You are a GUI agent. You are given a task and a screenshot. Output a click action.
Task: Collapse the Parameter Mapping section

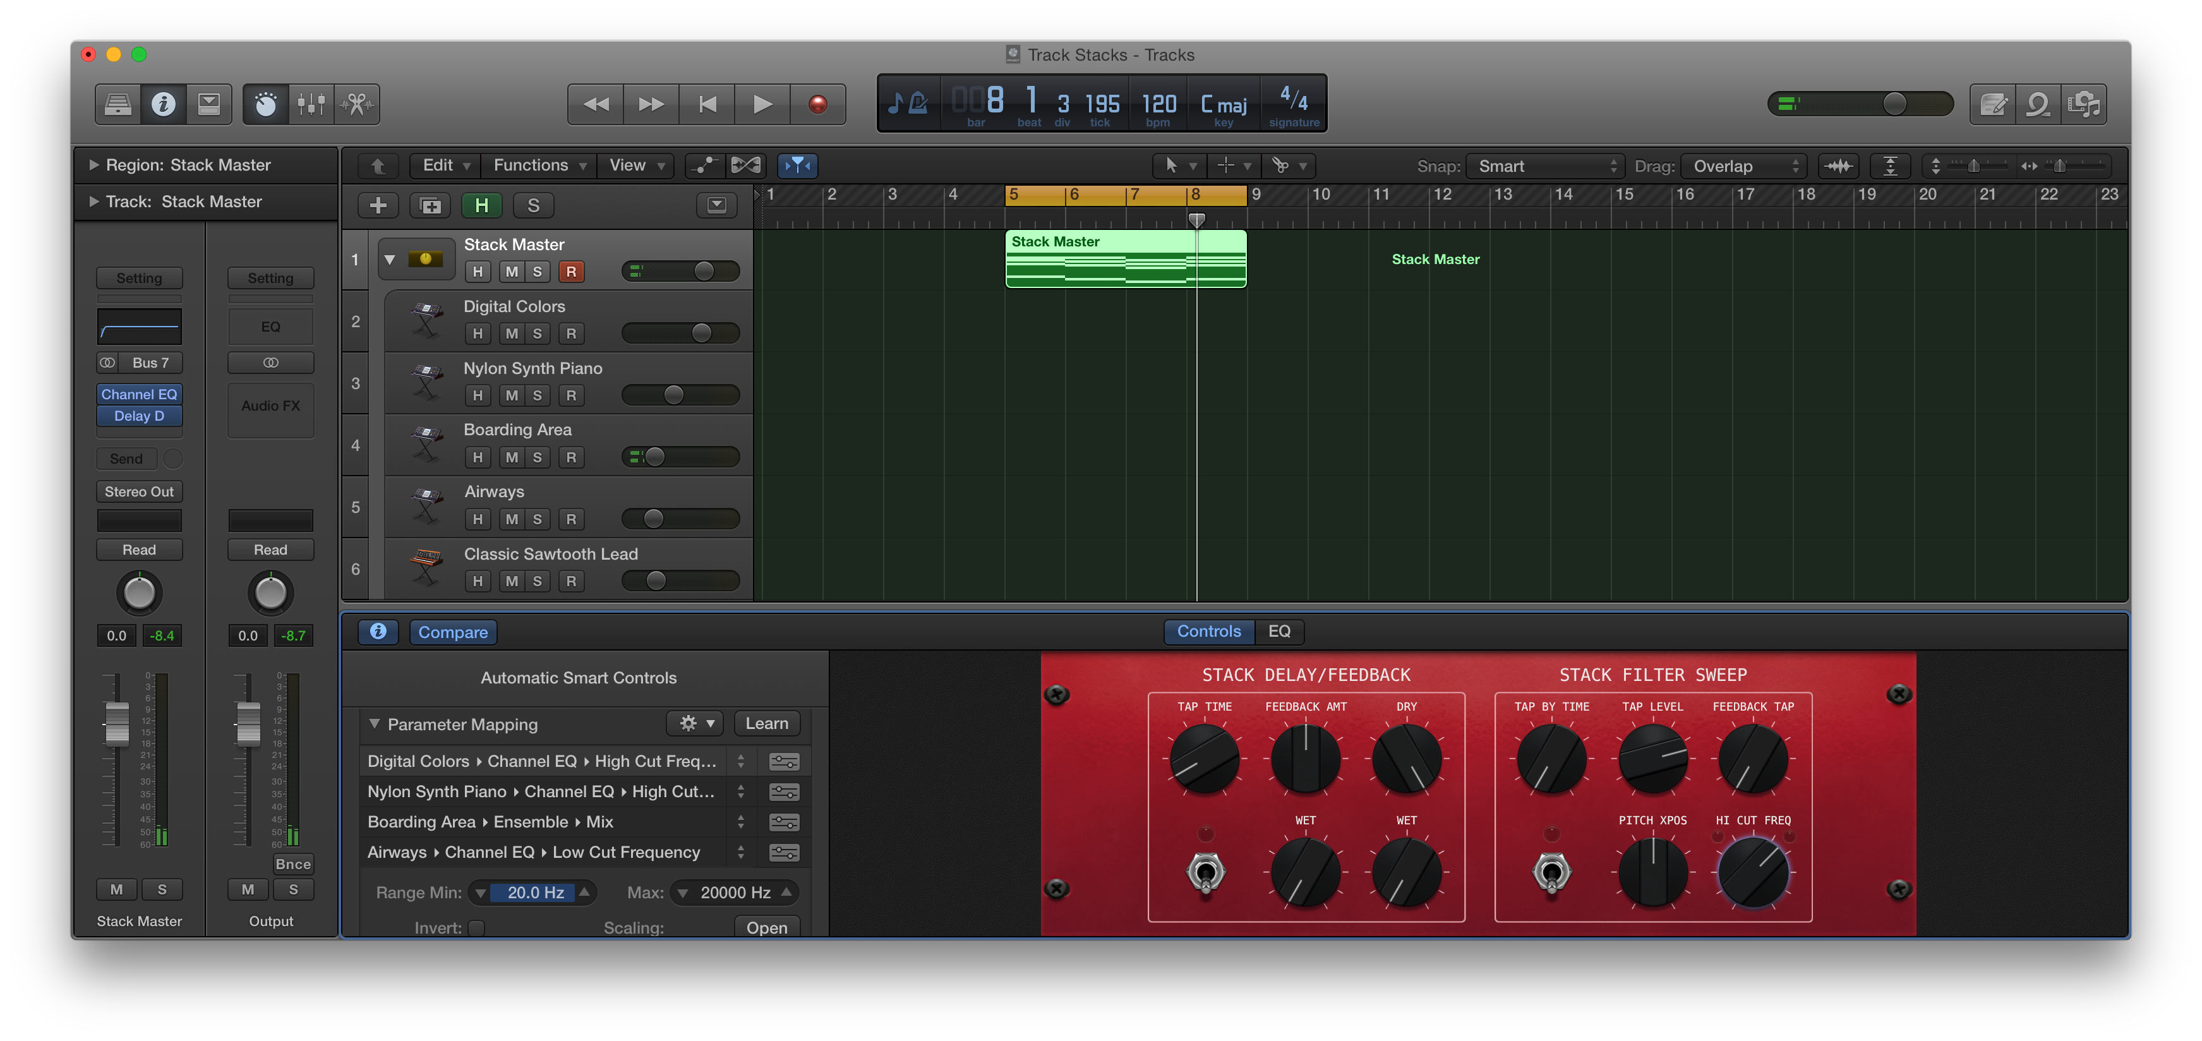coord(375,724)
